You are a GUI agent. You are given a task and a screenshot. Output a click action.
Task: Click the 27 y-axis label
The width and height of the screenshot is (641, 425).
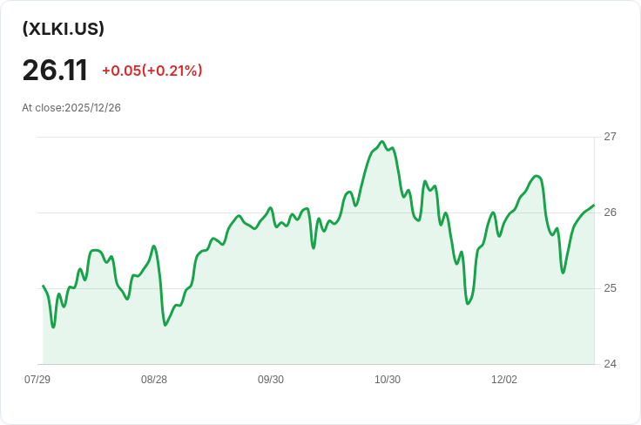[610, 137]
